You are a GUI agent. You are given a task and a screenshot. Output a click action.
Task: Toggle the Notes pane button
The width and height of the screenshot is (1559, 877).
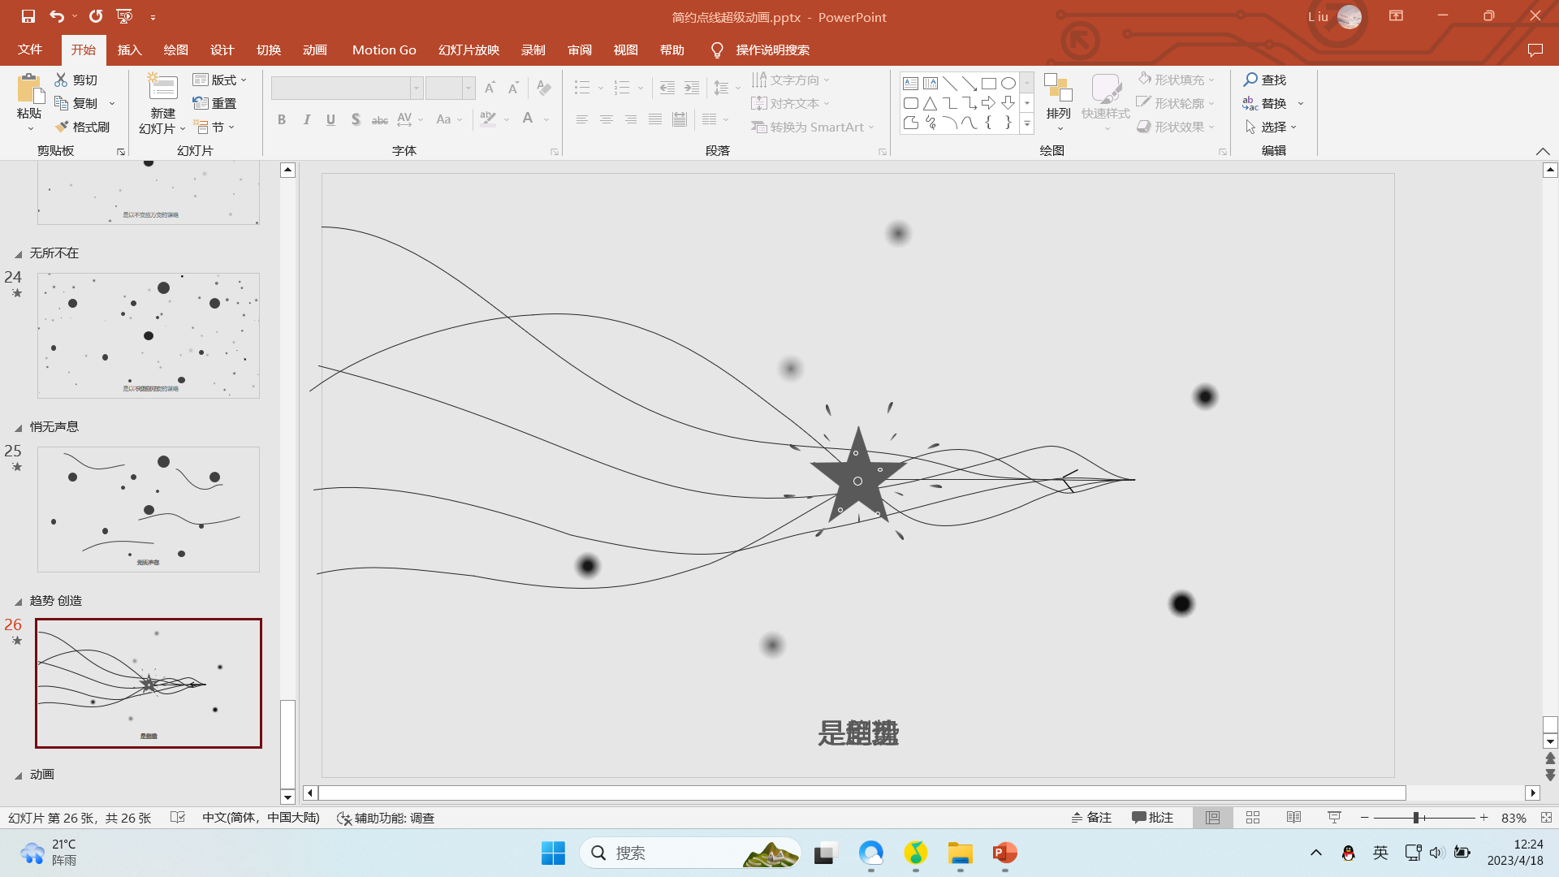(x=1091, y=818)
